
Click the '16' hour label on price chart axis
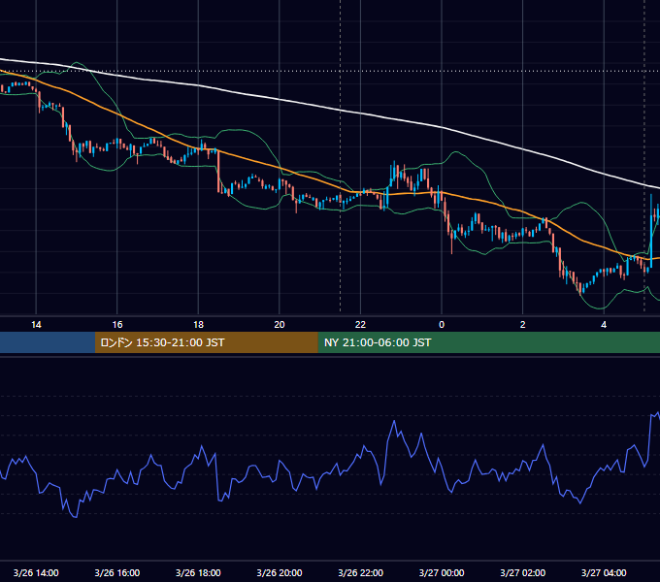click(117, 325)
